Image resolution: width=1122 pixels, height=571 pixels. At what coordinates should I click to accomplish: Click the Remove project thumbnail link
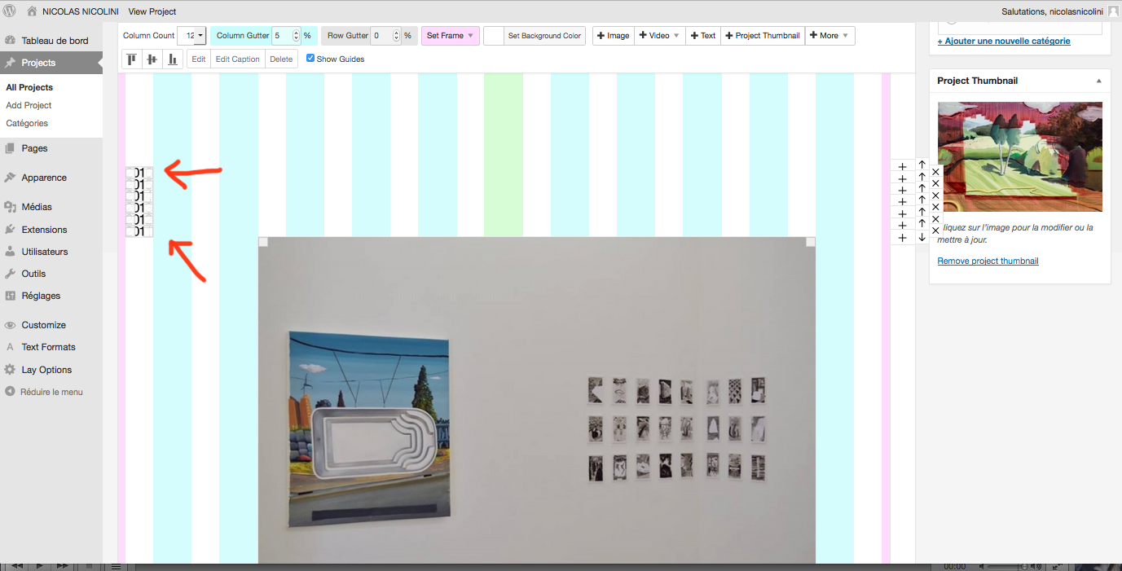(988, 261)
